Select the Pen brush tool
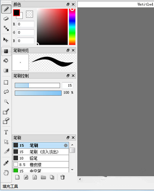 tap(6, 9)
